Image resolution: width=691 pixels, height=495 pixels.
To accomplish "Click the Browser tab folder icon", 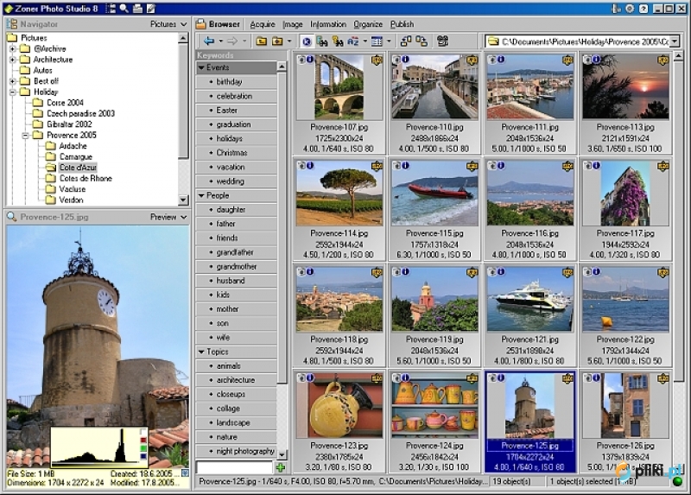I will [201, 24].
